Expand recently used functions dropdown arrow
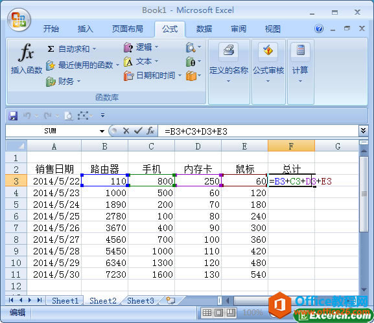This screenshot has width=374, height=323. pyautogui.click(x=117, y=65)
